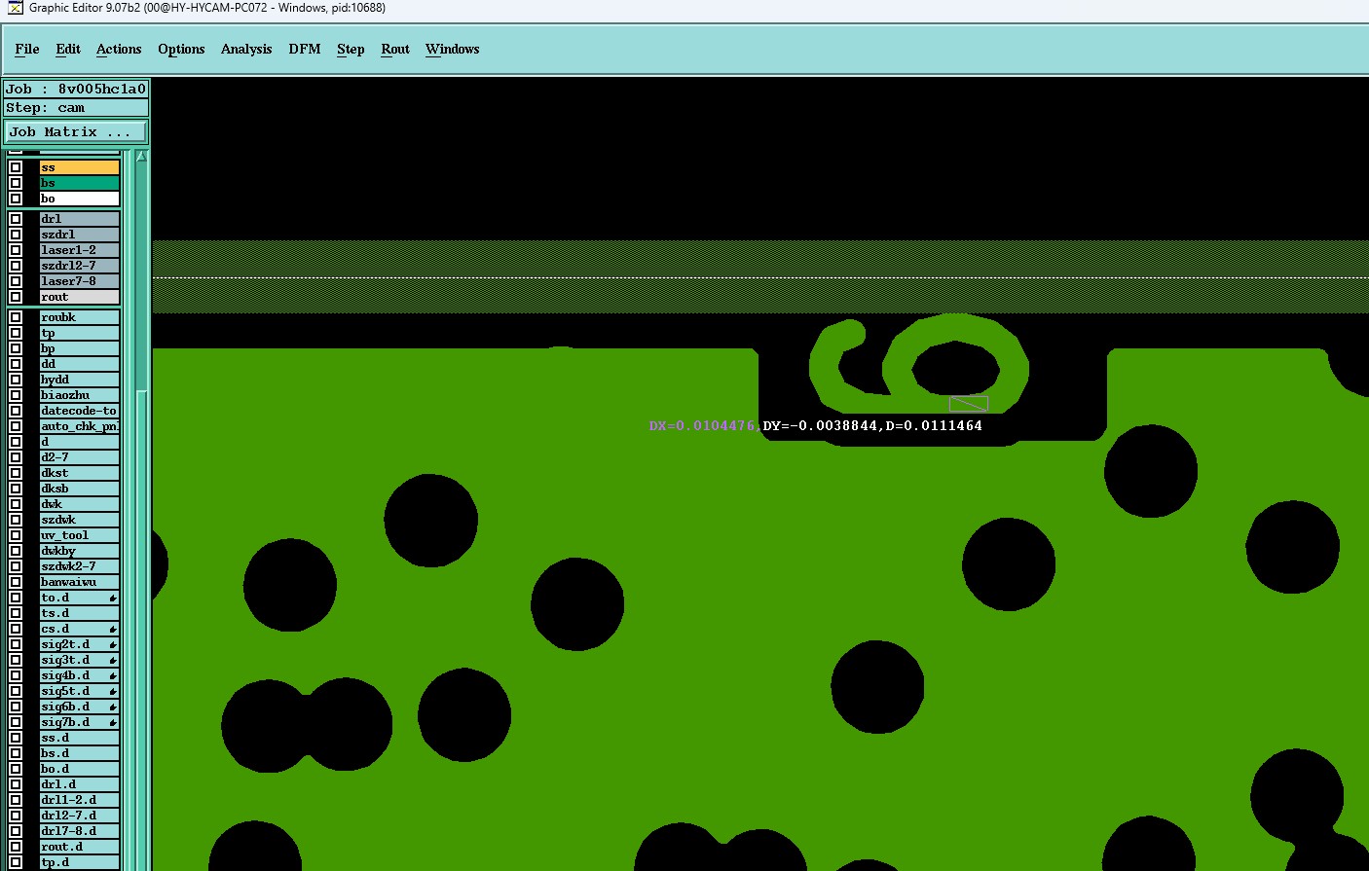Toggle the checkbox for layer banwaiwu

pyautogui.click(x=16, y=582)
